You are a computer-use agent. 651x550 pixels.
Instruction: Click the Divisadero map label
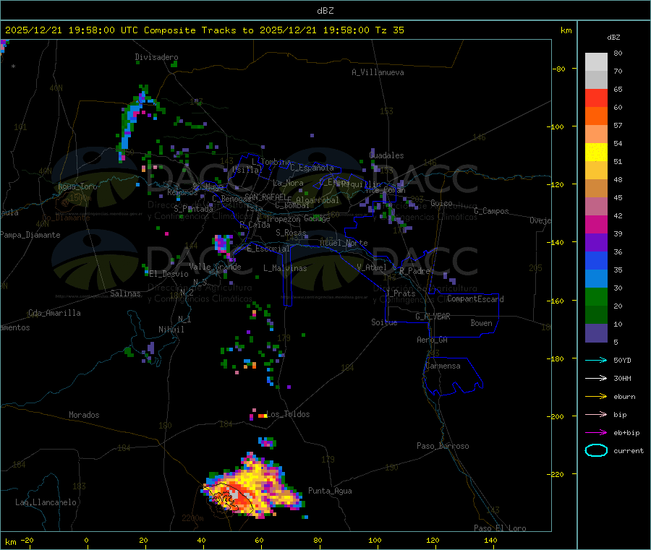[156, 57]
